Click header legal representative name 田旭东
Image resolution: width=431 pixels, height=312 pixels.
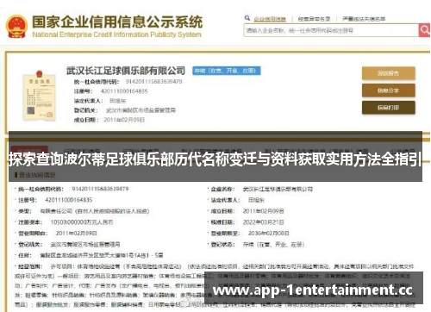coord(118,101)
